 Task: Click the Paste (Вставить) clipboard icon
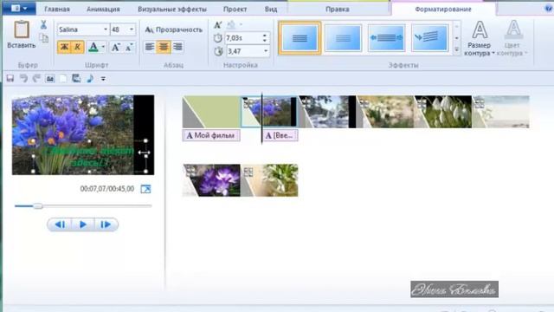click(x=21, y=29)
